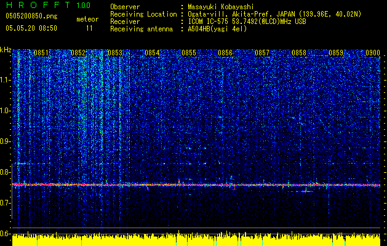Click the 0855 time marker
Viewport: 387px width, 246px height.
189,53
